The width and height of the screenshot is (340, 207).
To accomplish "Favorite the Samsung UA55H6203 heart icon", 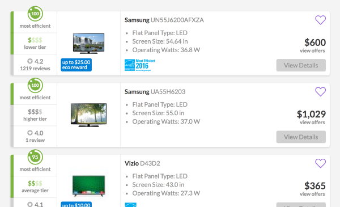I will click(320, 91).
